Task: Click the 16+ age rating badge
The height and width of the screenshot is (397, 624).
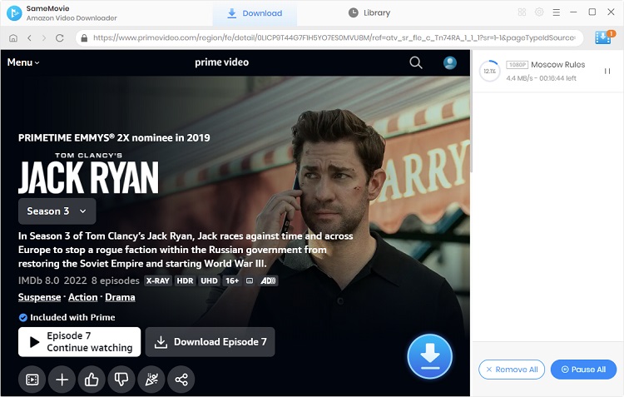Action: click(x=232, y=280)
